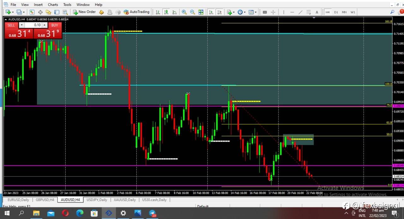This screenshot has width=404, height=219.
Task: Expand the Profiles dropdown arrow
Action: [24, 12]
